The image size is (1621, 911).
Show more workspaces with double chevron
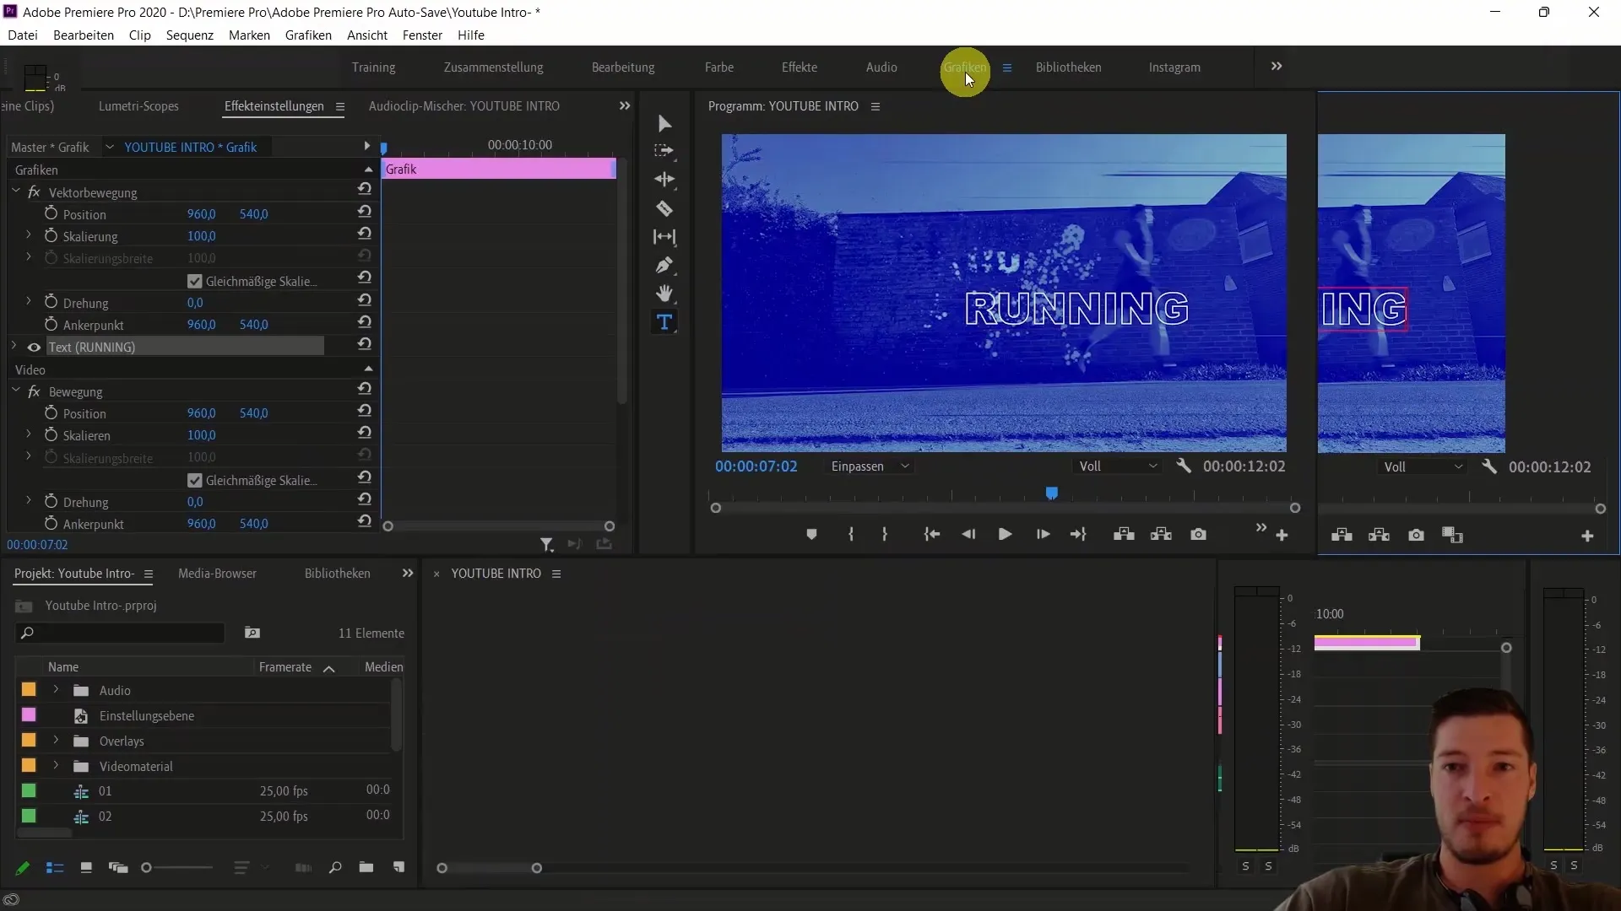pyautogui.click(x=1277, y=67)
